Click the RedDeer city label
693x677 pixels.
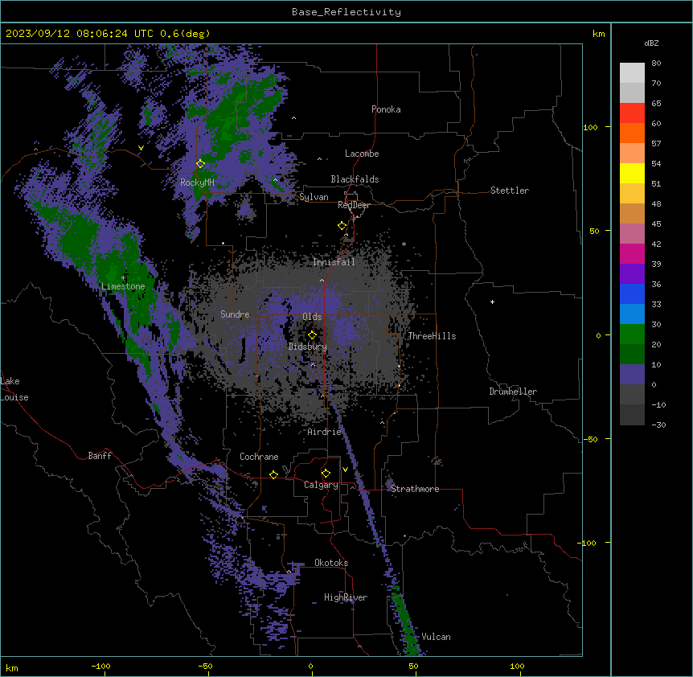pyautogui.click(x=354, y=205)
